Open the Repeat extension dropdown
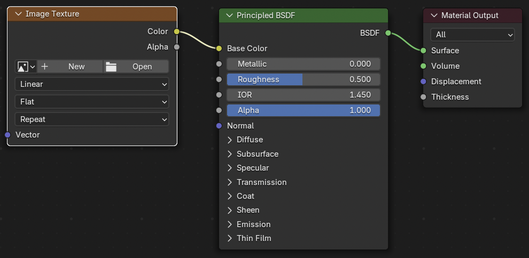The height and width of the screenshot is (258, 529). (91, 119)
